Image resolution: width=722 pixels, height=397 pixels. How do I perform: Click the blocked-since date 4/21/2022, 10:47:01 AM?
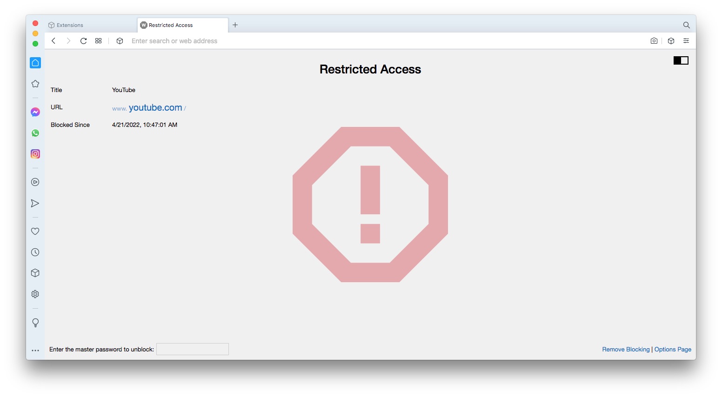click(x=145, y=125)
